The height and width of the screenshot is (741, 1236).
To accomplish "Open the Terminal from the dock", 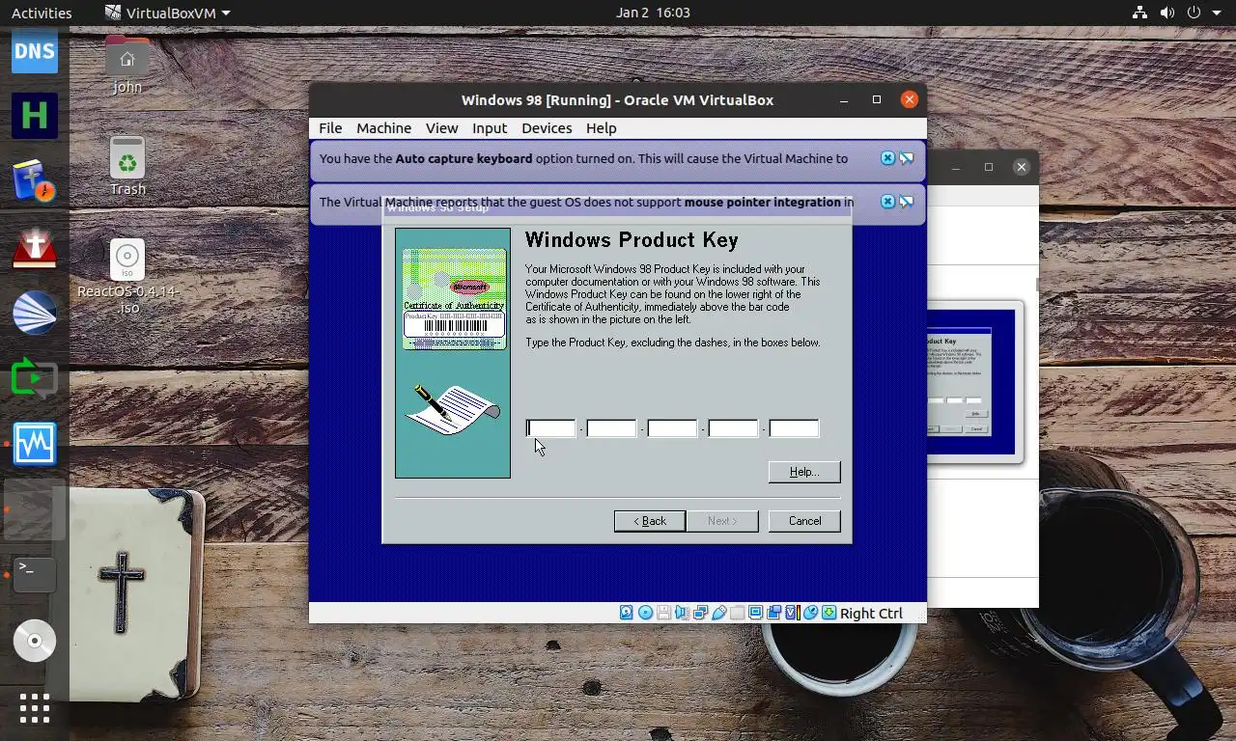I will point(35,575).
